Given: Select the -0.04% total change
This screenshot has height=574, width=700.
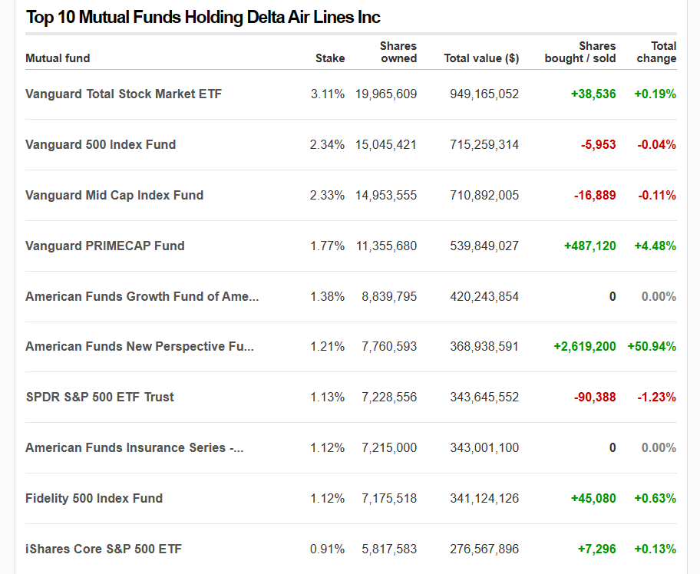Looking at the screenshot, I should (x=657, y=144).
